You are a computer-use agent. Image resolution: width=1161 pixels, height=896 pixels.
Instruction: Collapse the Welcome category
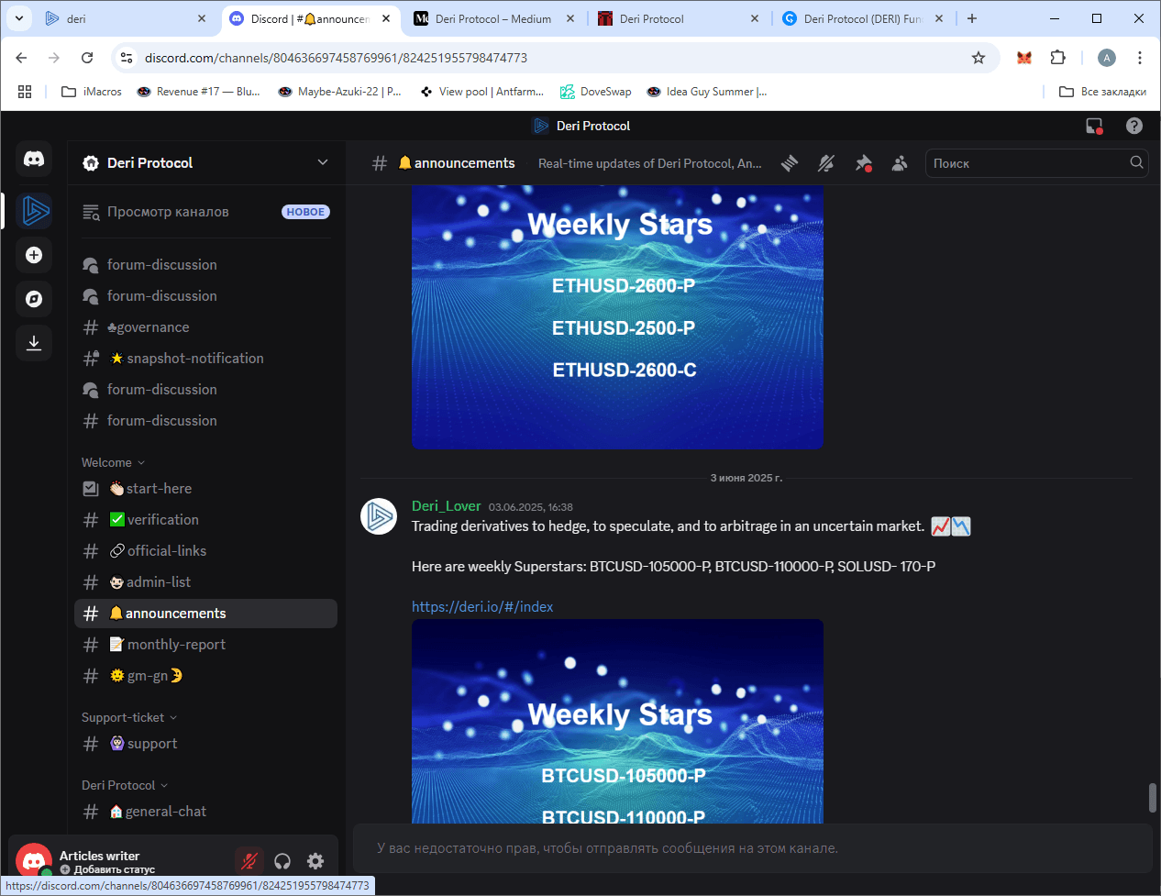point(113,462)
